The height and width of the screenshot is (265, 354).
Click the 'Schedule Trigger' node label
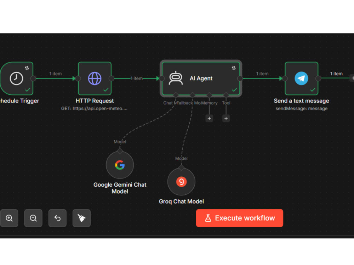coord(19,101)
